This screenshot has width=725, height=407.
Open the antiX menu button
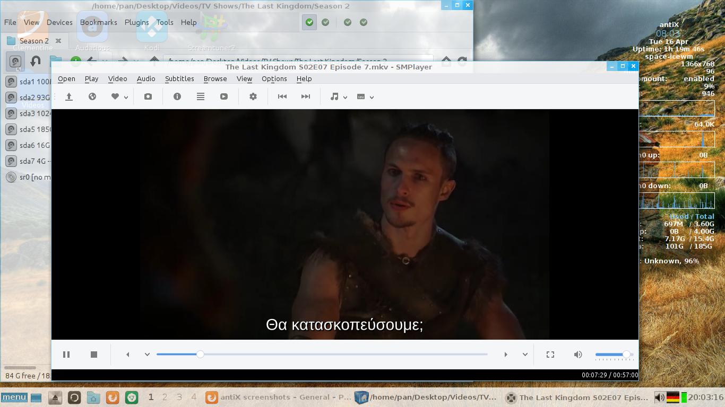[14, 397]
